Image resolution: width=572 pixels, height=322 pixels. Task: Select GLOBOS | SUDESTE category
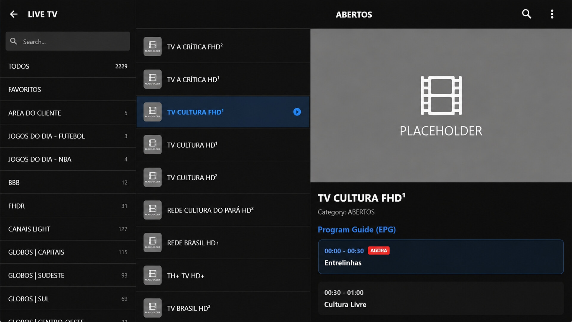coord(68,275)
